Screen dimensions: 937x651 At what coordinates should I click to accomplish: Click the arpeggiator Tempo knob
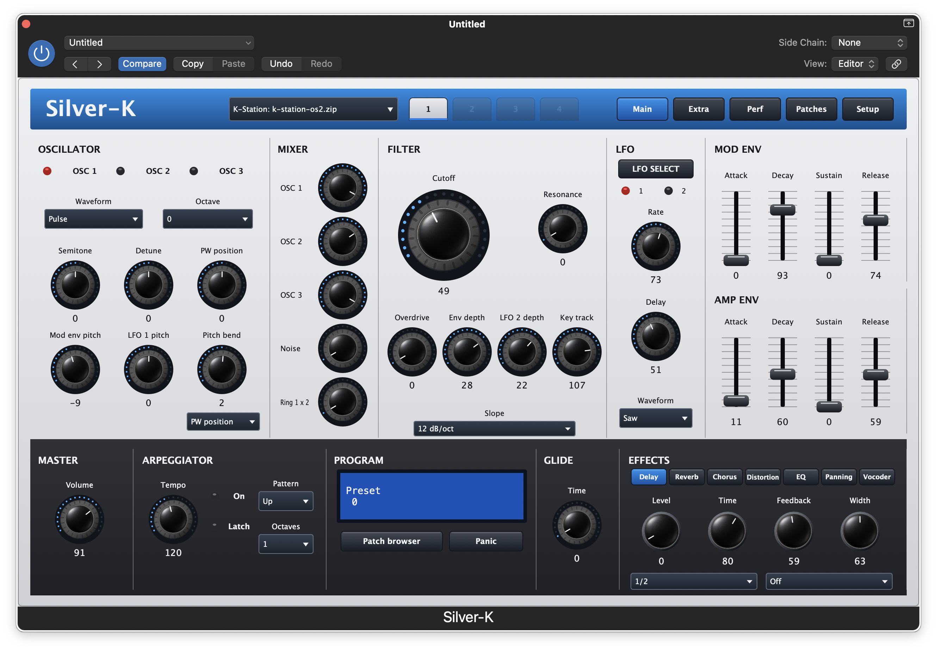(173, 519)
